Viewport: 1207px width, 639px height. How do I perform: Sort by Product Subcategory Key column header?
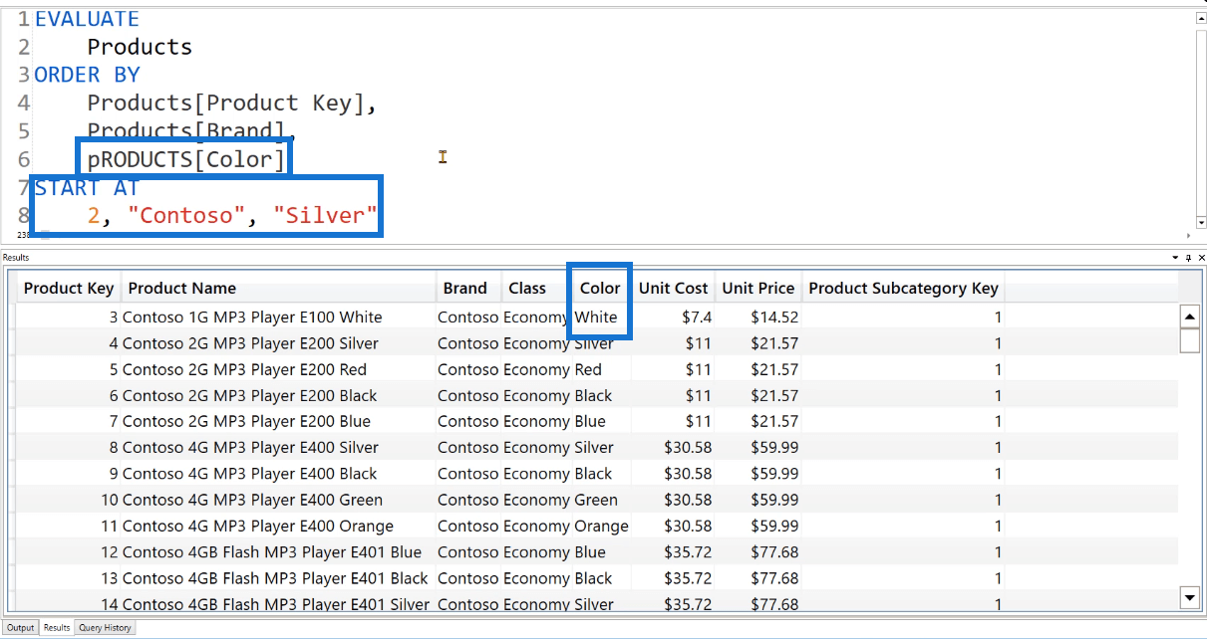[x=903, y=288]
